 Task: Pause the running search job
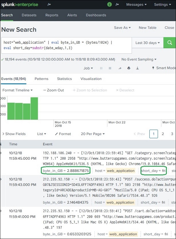point(101,68)
